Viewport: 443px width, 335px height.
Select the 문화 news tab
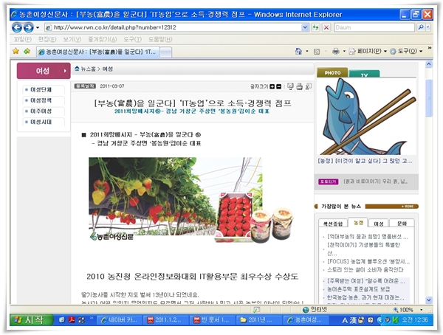[x=402, y=222]
